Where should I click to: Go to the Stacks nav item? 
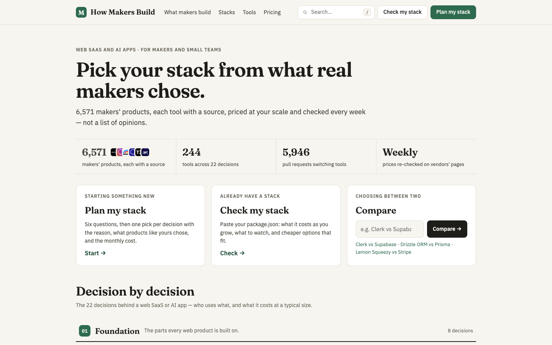point(227,12)
